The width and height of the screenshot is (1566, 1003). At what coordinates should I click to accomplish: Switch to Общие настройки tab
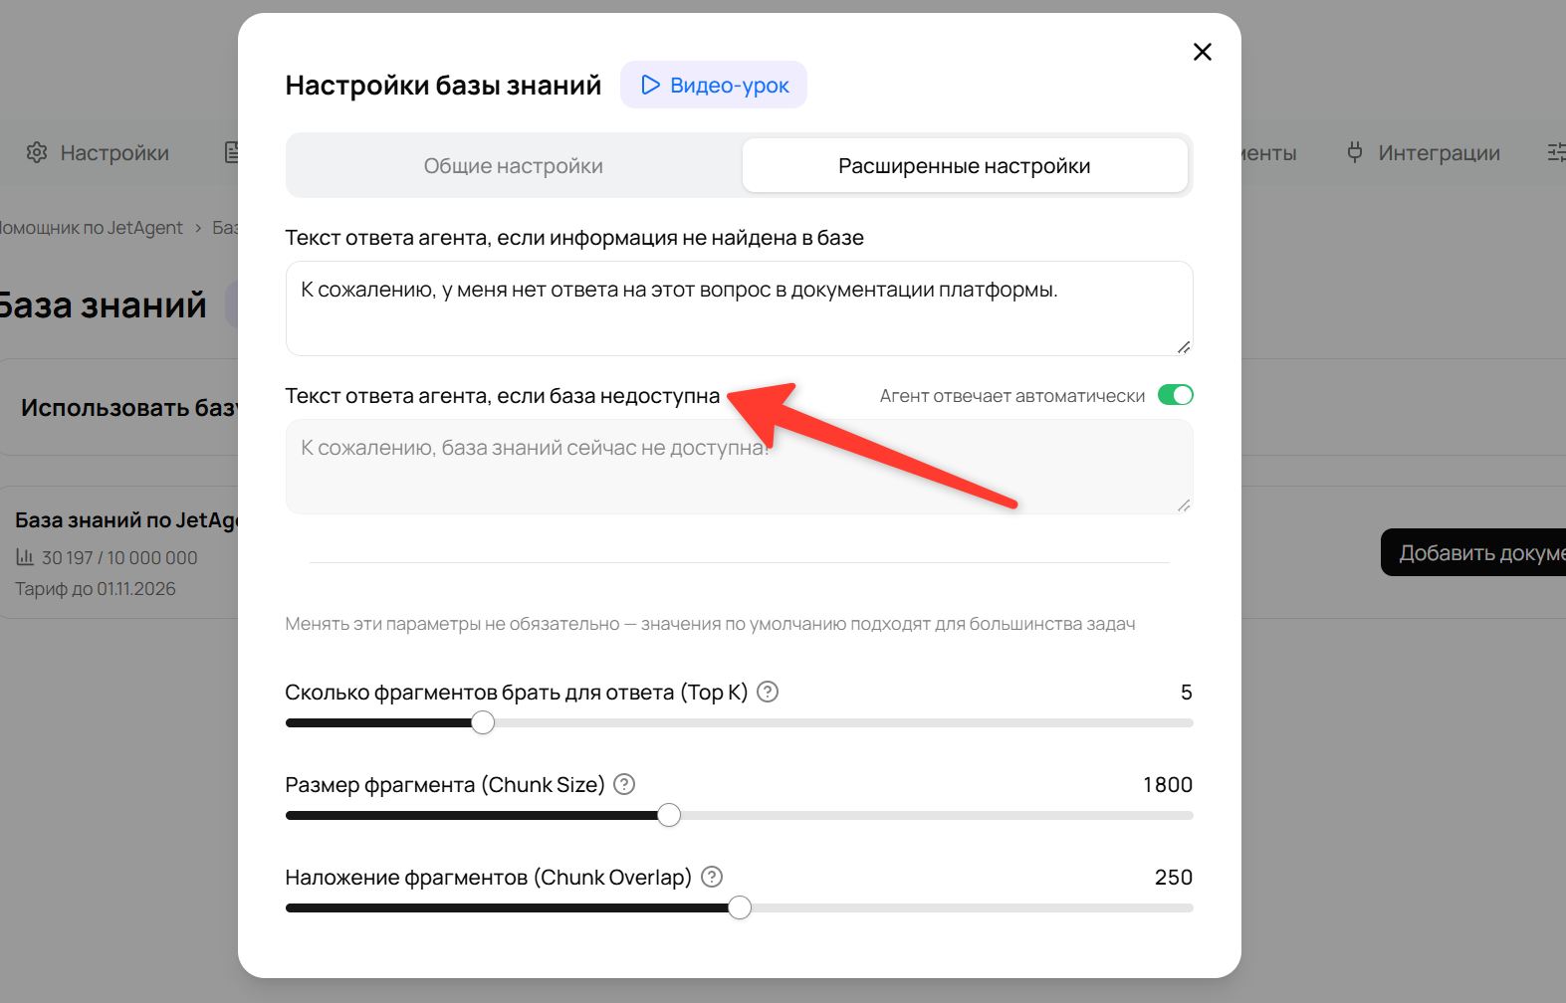[514, 165]
